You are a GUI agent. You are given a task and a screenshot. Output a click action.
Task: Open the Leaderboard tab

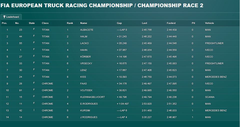(11, 17)
